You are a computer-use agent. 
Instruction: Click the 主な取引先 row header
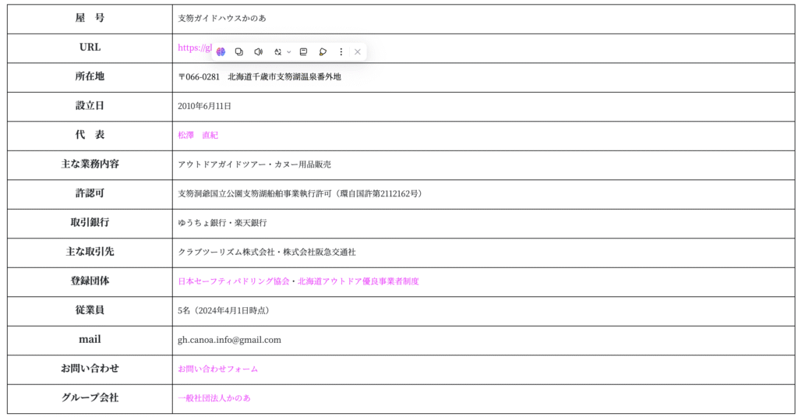tap(90, 252)
